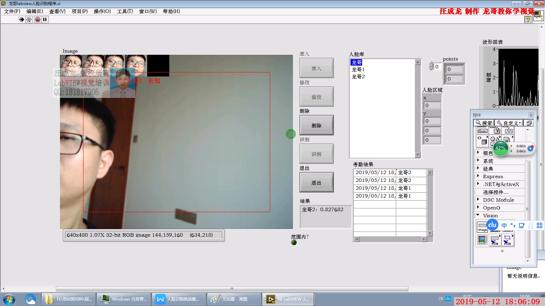Open the 文件(F) menu
Image resolution: width=545 pixels, height=306 pixels.
pos(12,11)
